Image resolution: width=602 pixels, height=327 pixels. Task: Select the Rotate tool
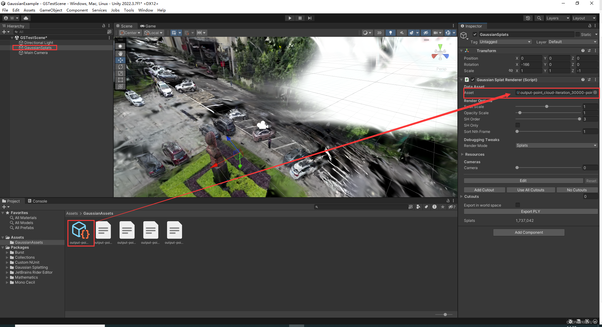tap(120, 66)
